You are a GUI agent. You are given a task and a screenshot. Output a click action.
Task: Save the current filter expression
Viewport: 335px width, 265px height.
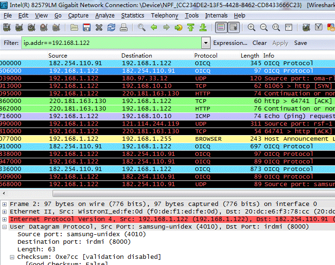(300, 43)
